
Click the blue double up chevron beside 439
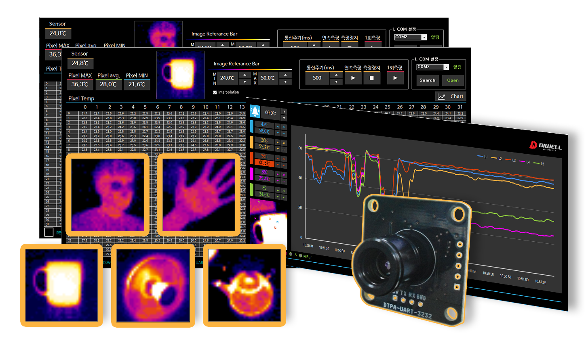tap(284, 126)
